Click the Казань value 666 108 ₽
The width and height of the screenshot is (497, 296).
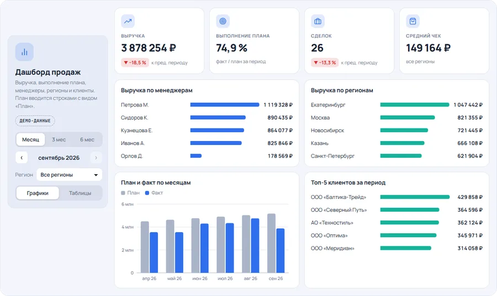[x=470, y=143]
